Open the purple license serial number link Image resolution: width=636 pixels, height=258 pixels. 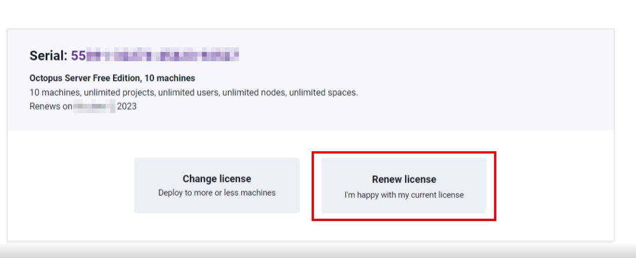(x=155, y=55)
